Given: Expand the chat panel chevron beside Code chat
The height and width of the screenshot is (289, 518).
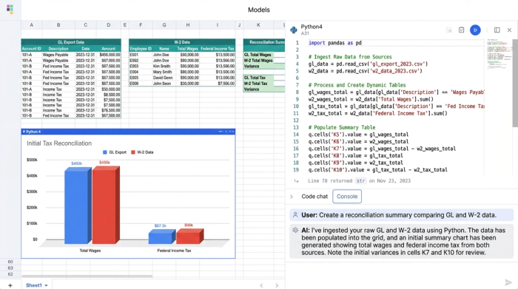Looking at the screenshot, I should [x=292, y=197].
